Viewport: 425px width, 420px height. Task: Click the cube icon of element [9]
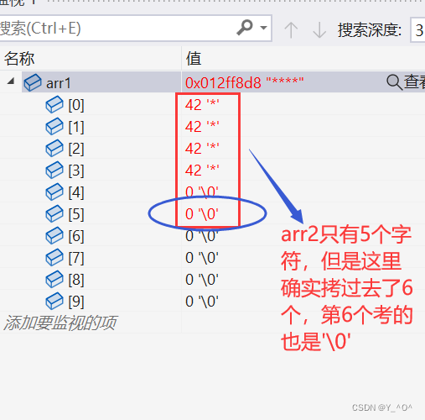[54, 301]
